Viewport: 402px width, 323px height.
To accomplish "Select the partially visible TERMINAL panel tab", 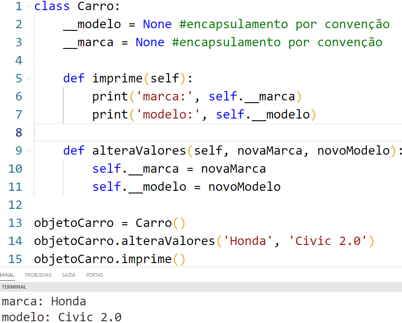I will (7, 275).
